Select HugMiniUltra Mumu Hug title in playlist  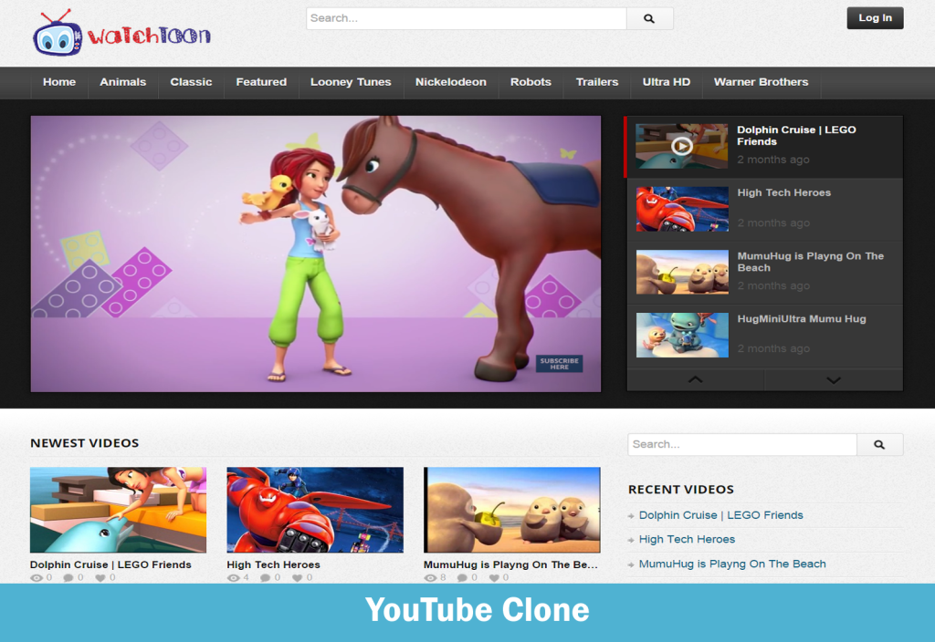point(802,319)
